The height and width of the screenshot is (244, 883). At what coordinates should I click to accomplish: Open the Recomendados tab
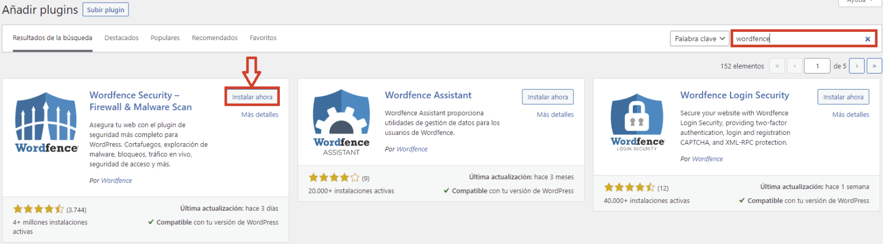click(214, 38)
